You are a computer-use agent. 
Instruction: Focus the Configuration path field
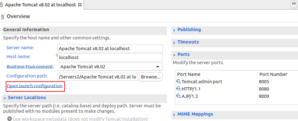98,77
